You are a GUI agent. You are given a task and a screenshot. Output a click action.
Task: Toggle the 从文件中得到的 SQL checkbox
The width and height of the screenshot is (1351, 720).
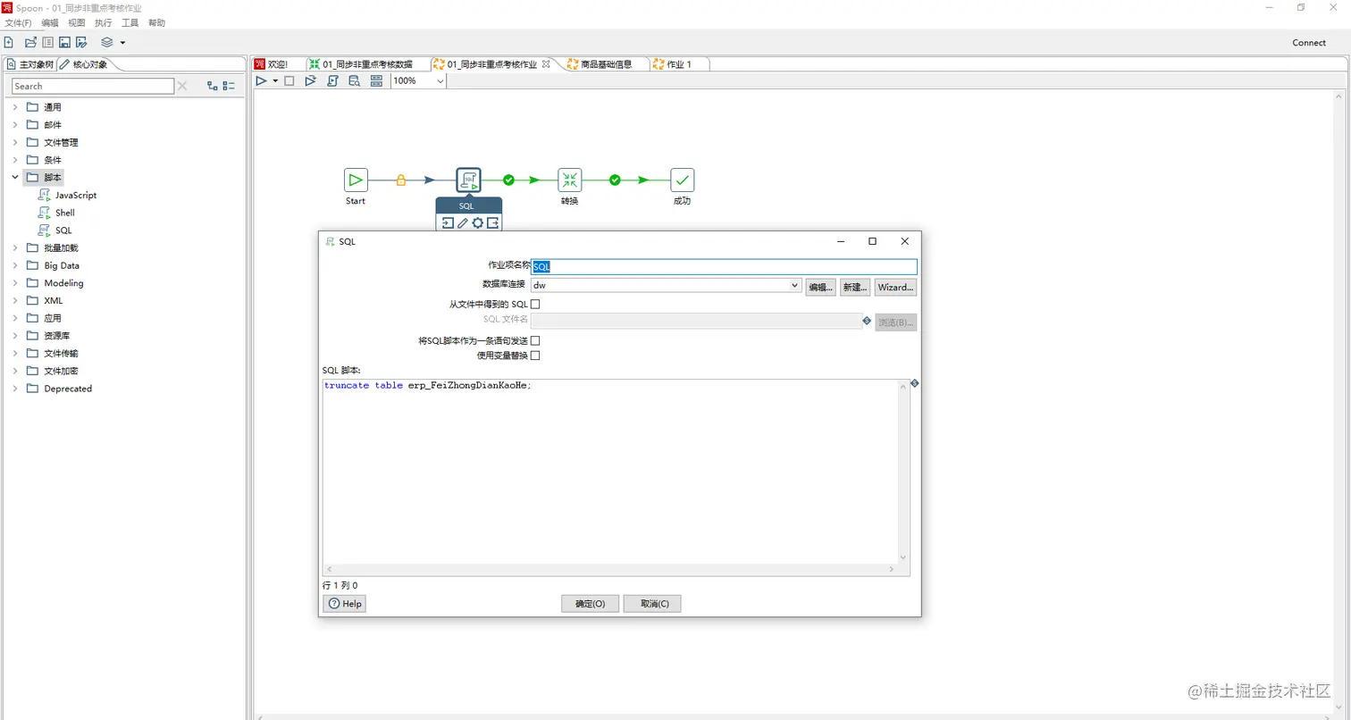click(535, 304)
